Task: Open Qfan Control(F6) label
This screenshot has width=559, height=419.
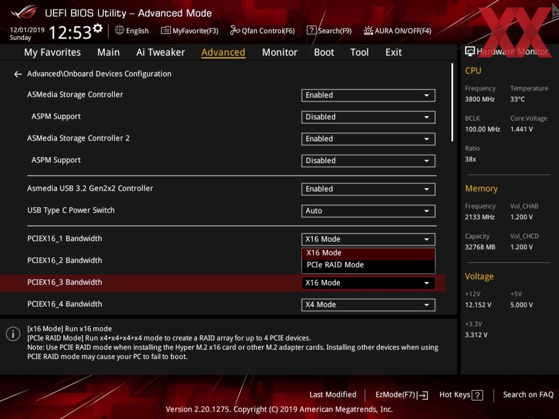Action: click(x=268, y=31)
